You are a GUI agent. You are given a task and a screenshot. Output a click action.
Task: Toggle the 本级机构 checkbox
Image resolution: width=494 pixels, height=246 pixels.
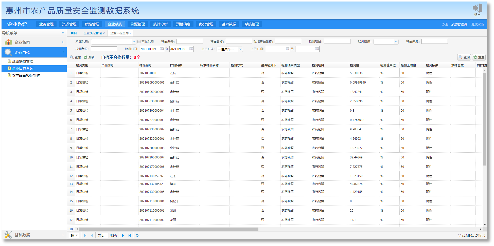(139, 42)
